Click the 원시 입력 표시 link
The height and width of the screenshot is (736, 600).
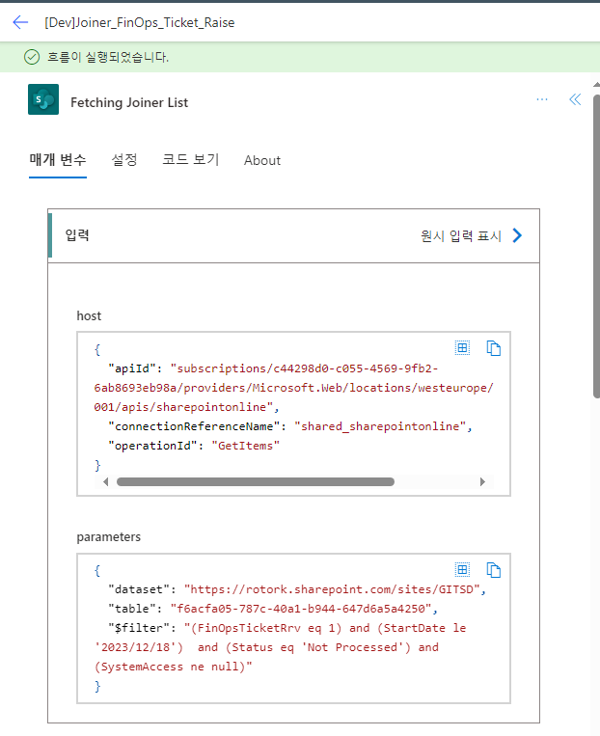point(461,235)
